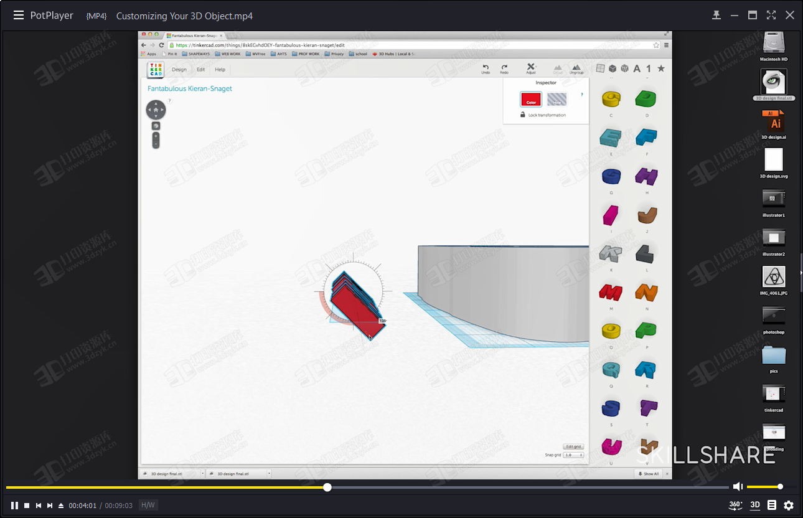The height and width of the screenshot is (518, 803).
Task: Open the 3D Hubs bookmark
Action: point(393,54)
